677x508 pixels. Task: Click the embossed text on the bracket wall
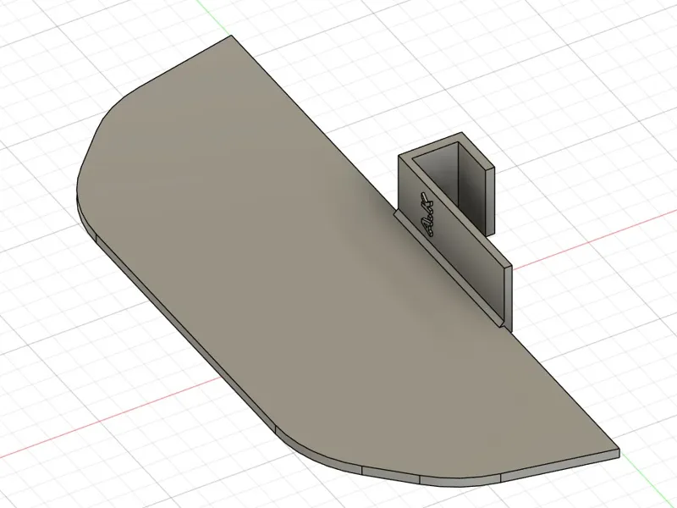point(427,214)
